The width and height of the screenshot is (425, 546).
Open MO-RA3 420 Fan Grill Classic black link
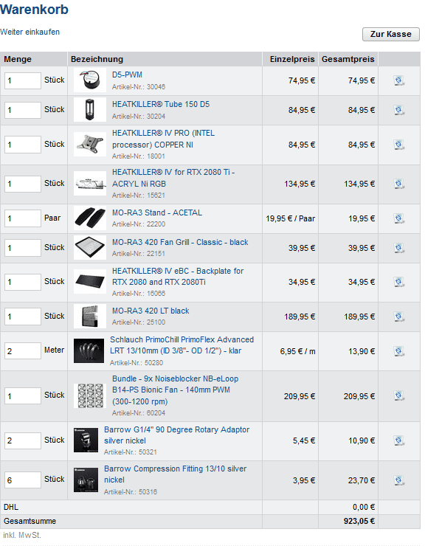tap(180, 242)
